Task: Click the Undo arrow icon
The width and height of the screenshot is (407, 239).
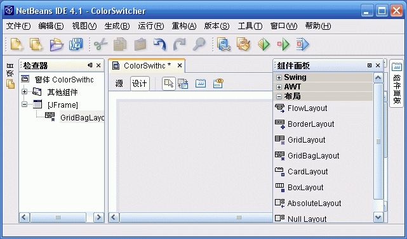Action: click(x=159, y=44)
